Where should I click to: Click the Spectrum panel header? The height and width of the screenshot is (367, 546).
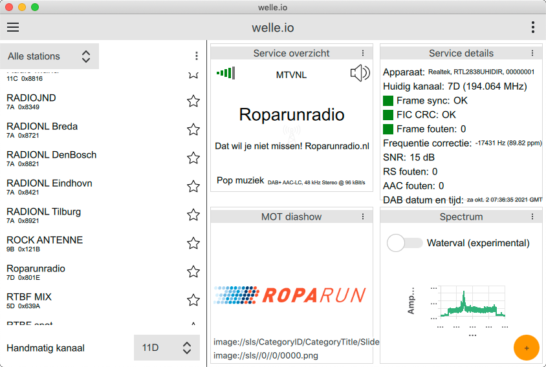[461, 216]
